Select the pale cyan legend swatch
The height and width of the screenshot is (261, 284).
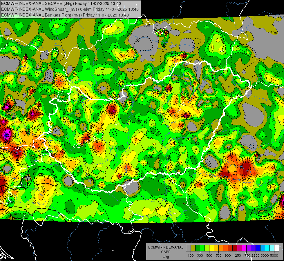[272, 248]
